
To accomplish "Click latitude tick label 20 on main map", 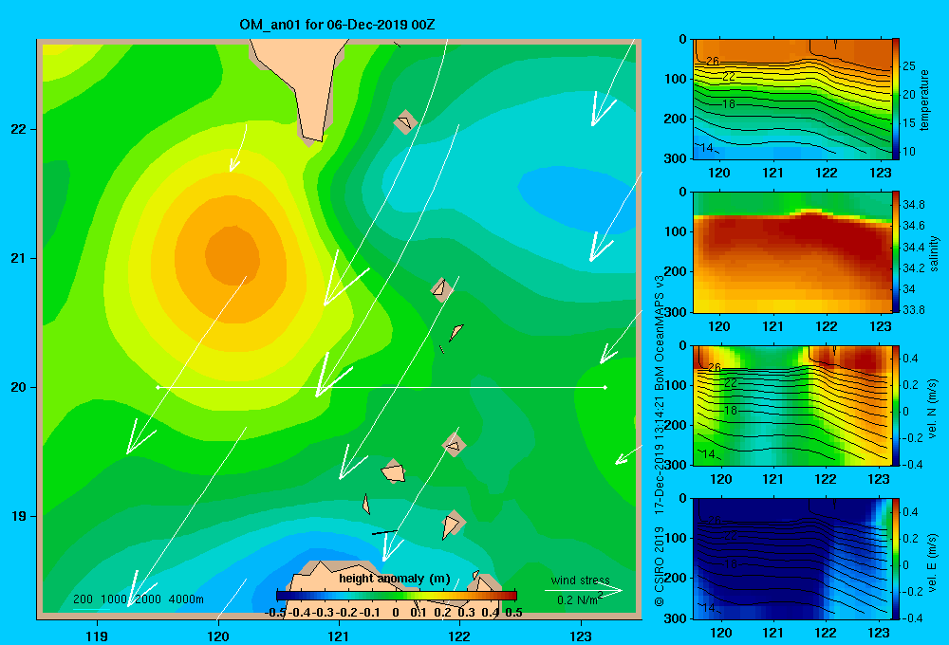I will click(19, 387).
